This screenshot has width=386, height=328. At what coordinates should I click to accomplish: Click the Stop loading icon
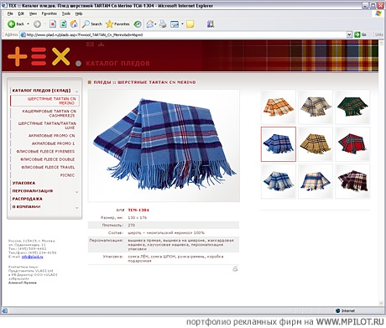click(53, 24)
